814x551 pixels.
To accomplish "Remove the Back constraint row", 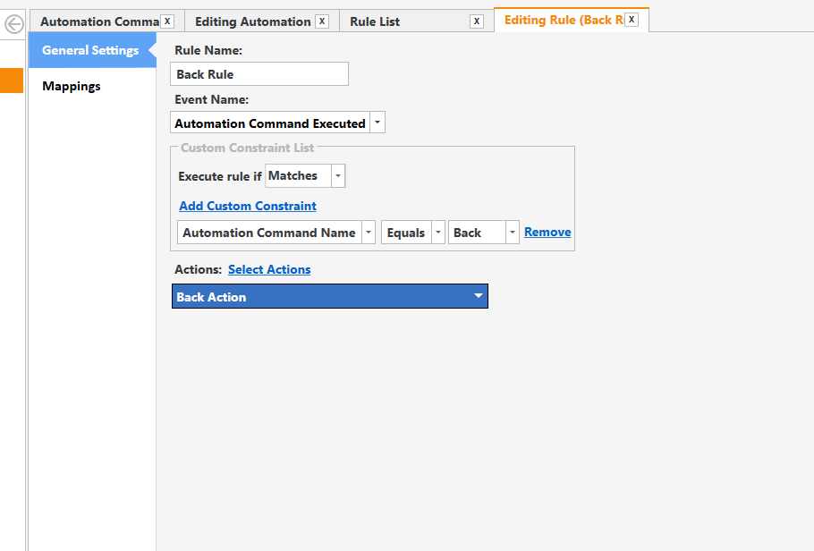I will click(x=547, y=232).
